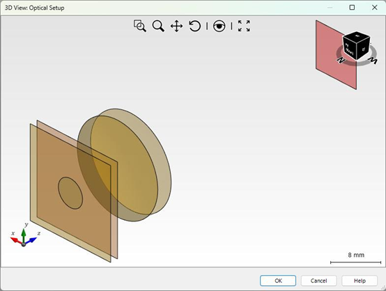
Task: Activate the magnifier zoom tool
Action: 158,26
